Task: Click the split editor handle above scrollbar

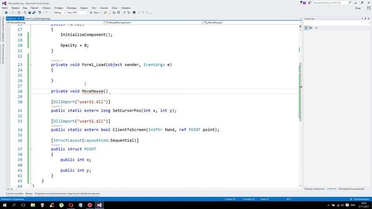Action: 301,27
